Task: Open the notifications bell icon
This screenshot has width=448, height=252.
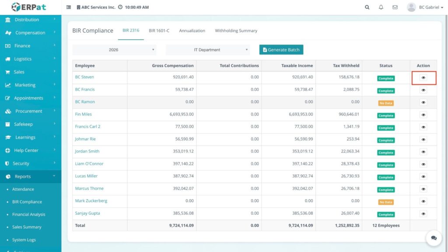Action: 381,7
